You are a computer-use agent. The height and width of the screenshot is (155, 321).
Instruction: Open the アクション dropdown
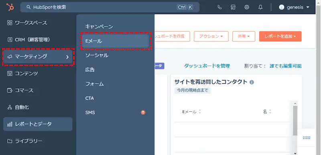[x=211, y=36]
